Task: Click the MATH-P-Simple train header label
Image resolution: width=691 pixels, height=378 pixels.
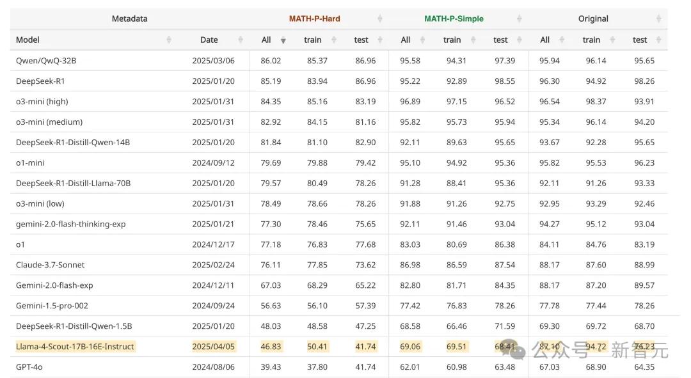Action: [452, 40]
